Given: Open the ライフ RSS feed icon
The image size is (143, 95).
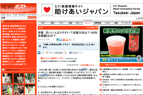Looking at the screenshot, I should tap(97, 28).
